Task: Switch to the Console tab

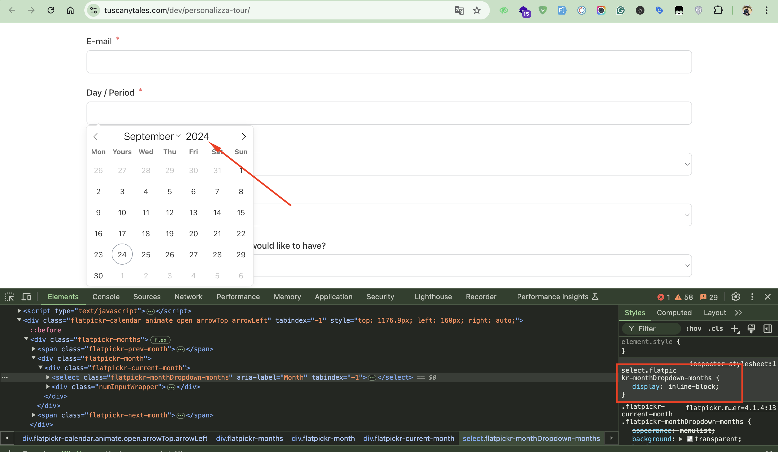Action: point(106,296)
